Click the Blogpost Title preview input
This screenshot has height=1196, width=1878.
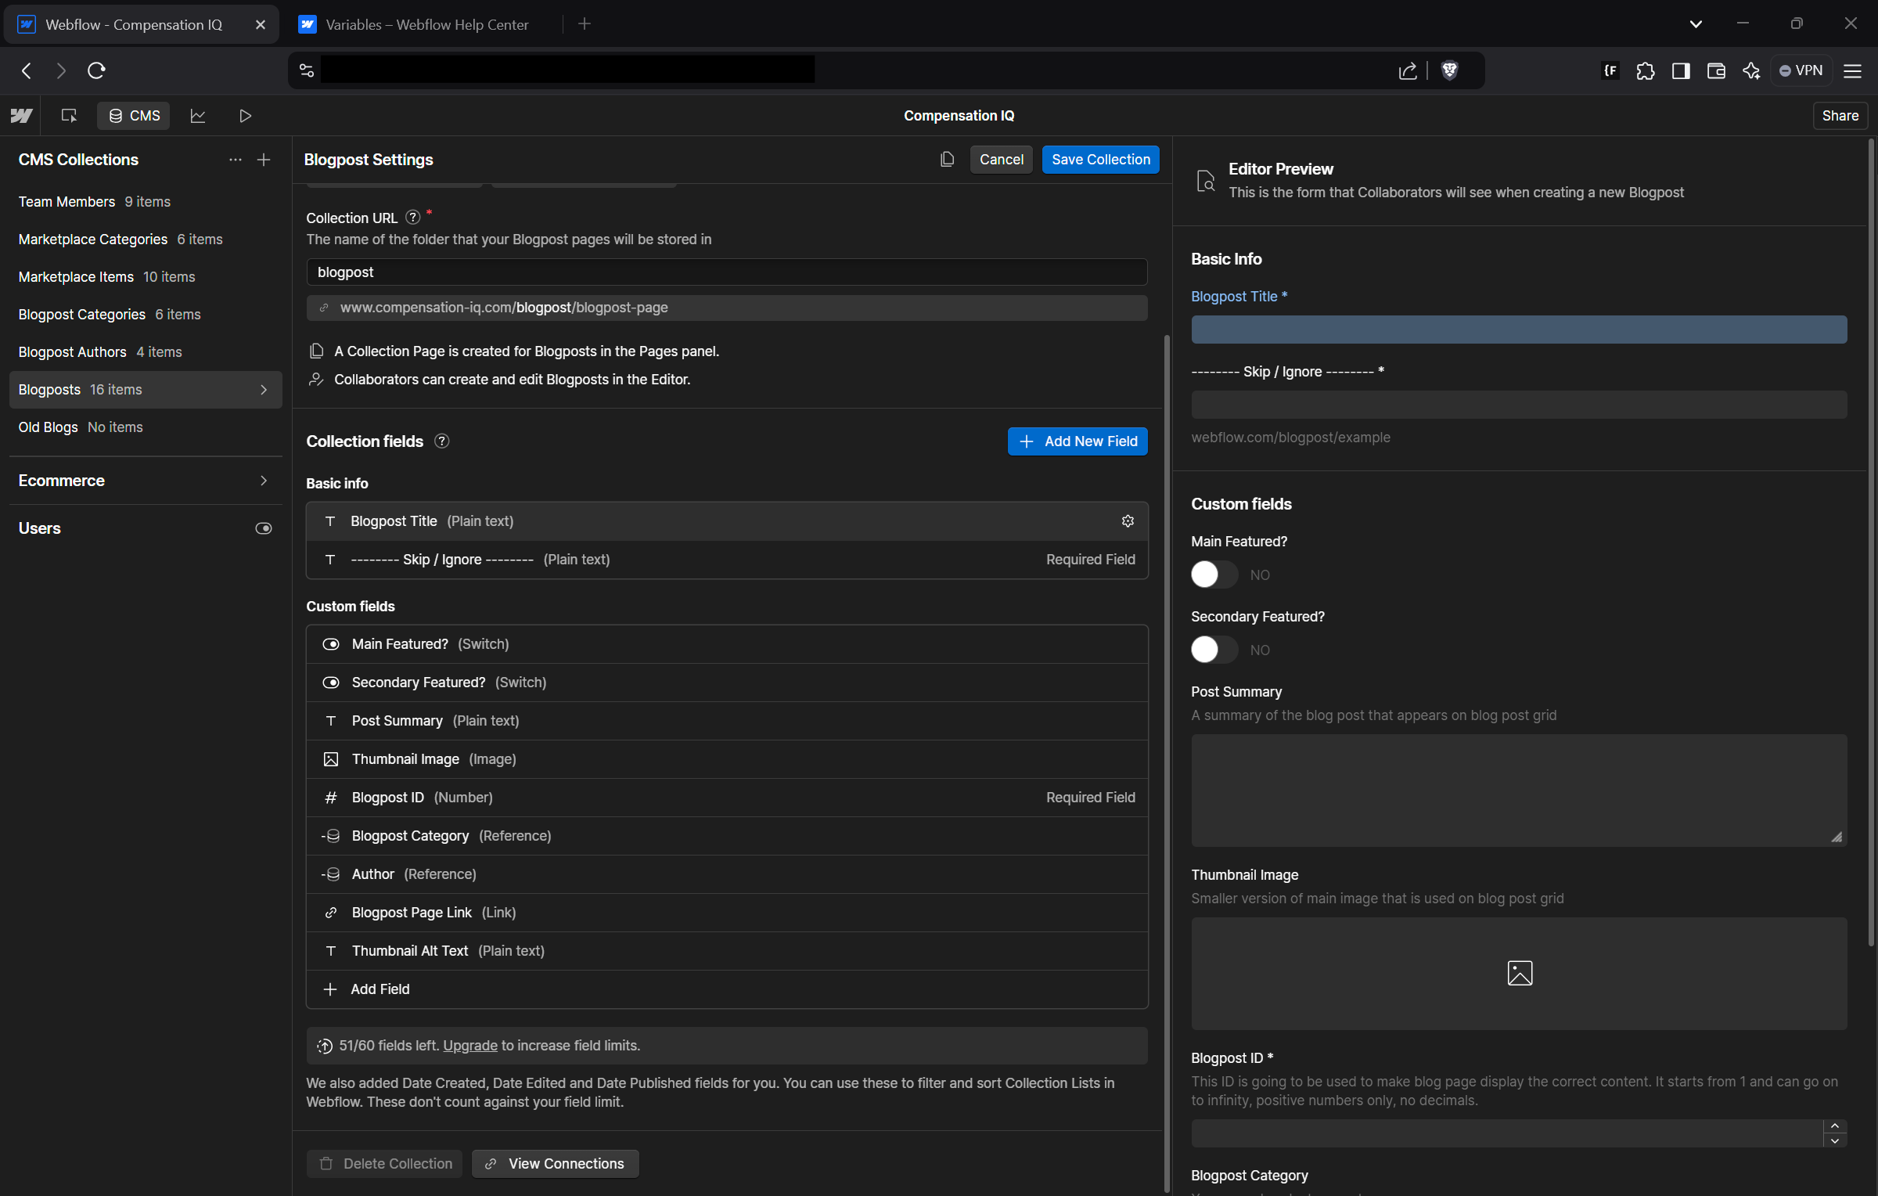[x=1519, y=330]
